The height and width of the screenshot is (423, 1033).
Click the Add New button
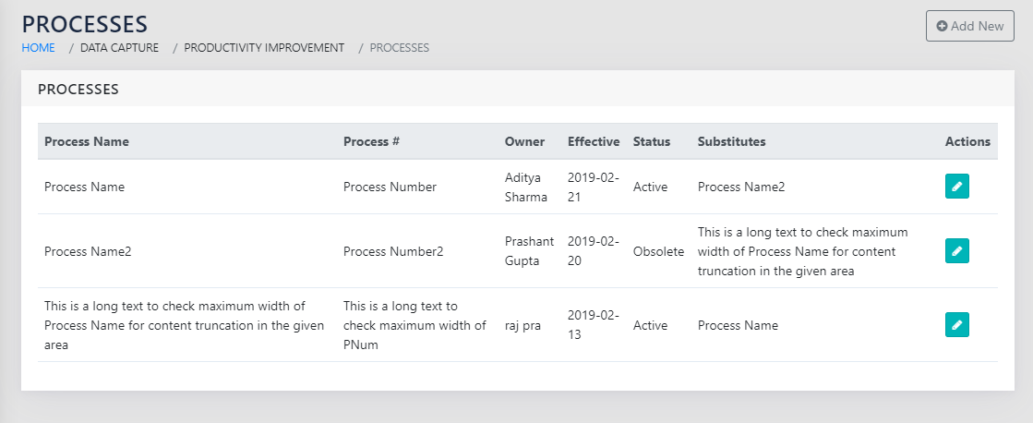coord(969,26)
